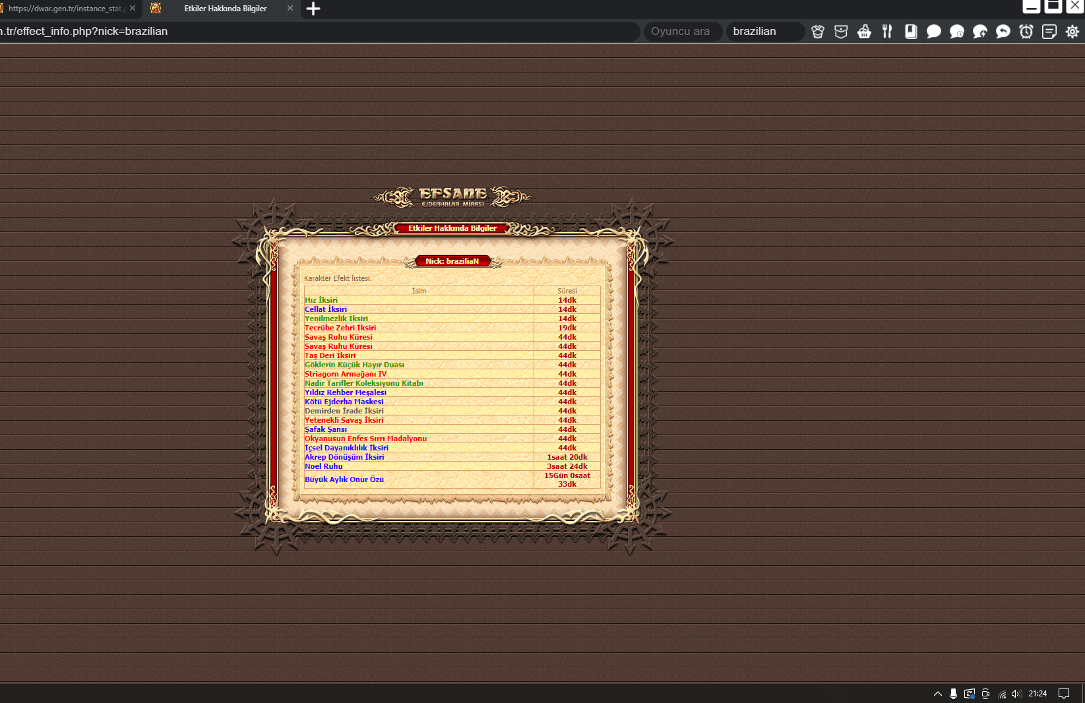
Task: Open the Wi-Fi network tray icon
Action: (1002, 694)
